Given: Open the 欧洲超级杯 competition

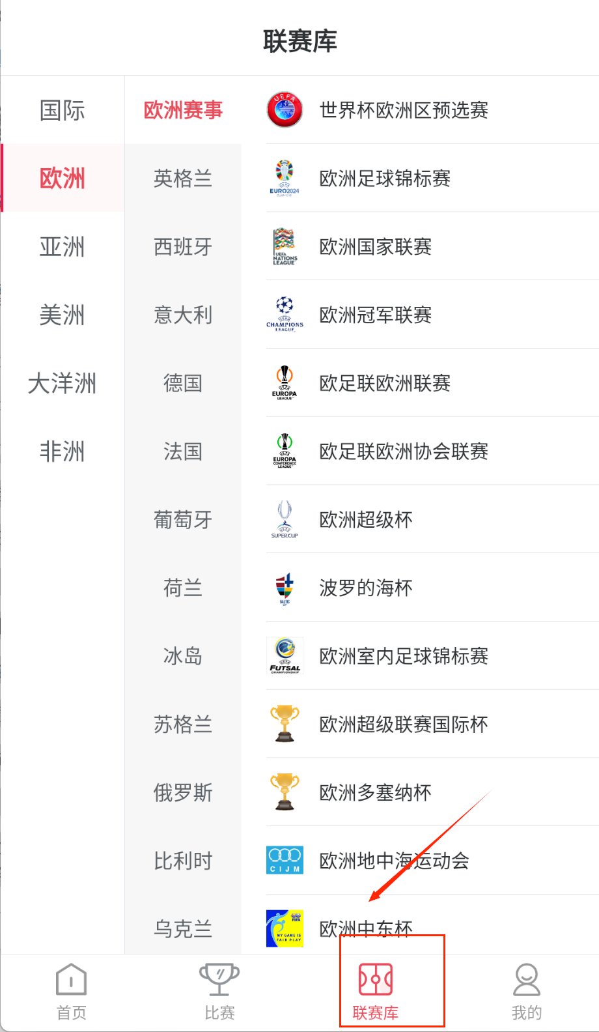Looking at the screenshot, I should click(366, 520).
